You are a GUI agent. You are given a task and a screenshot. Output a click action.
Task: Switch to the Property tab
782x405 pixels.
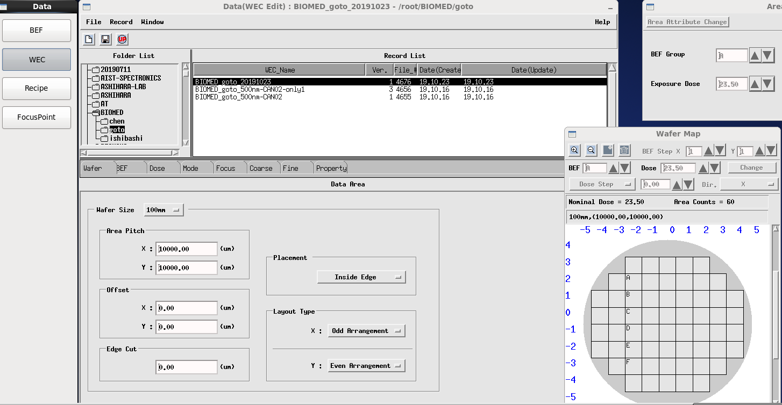[331, 168]
